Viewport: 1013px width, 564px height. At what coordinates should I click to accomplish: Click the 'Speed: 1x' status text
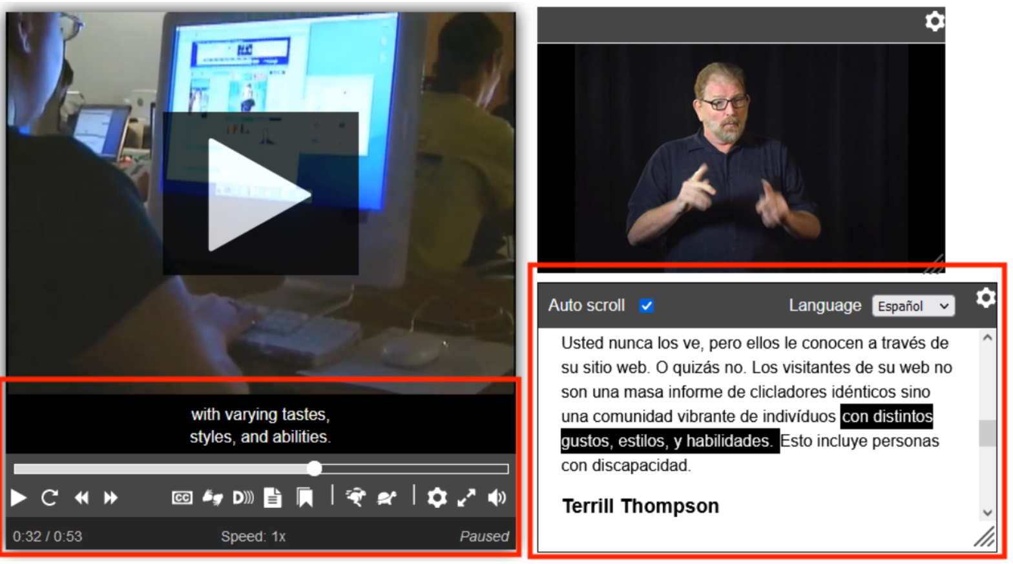253,537
